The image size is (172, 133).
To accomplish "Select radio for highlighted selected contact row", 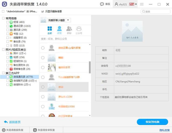I will point(43,87).
